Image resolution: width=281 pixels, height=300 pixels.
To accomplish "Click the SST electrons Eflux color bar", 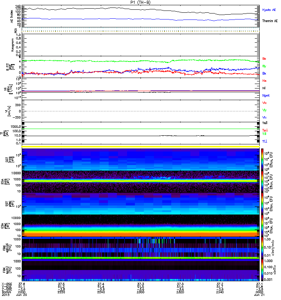I will click(262, 204).
